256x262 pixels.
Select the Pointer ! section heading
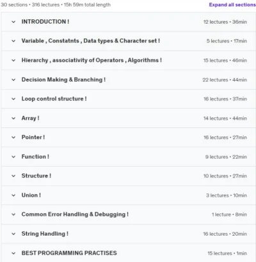pos(33,137)
